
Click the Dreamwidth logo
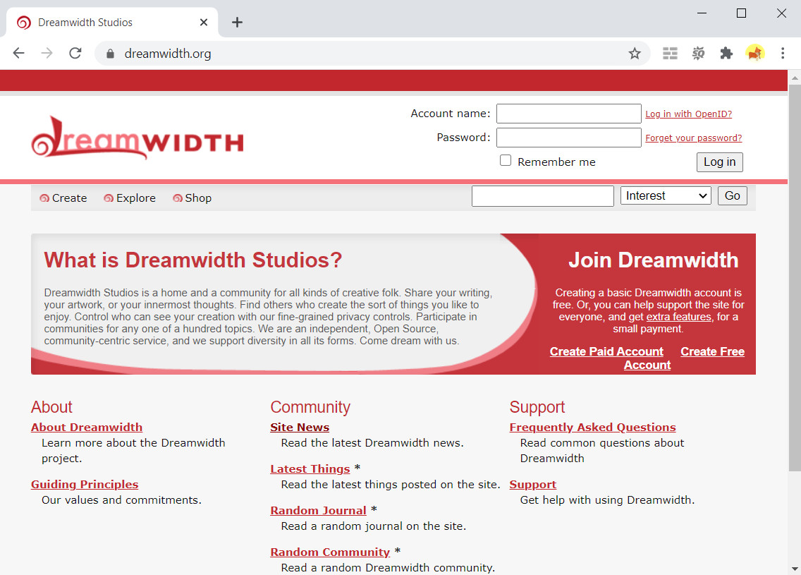point(137,138)
